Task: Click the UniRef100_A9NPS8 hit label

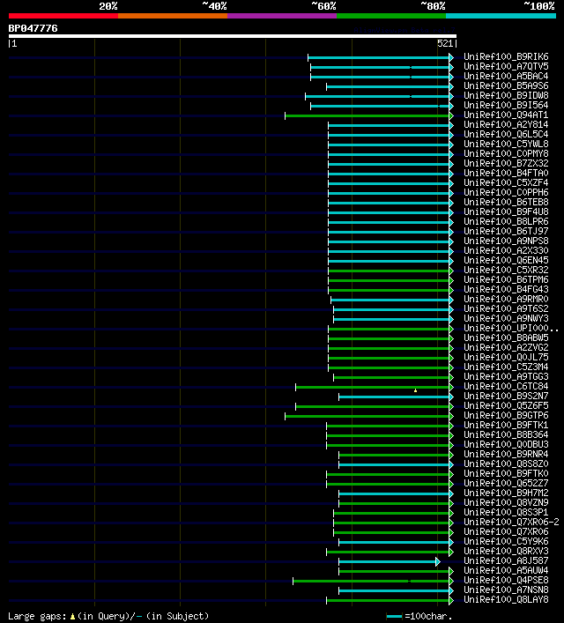Action: [x=506, y=241]
